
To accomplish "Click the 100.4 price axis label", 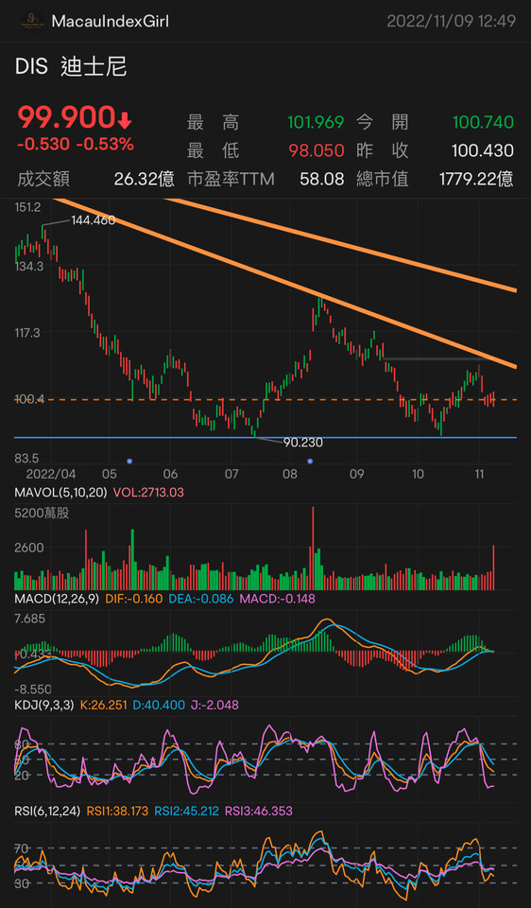I will pos(31,399).
